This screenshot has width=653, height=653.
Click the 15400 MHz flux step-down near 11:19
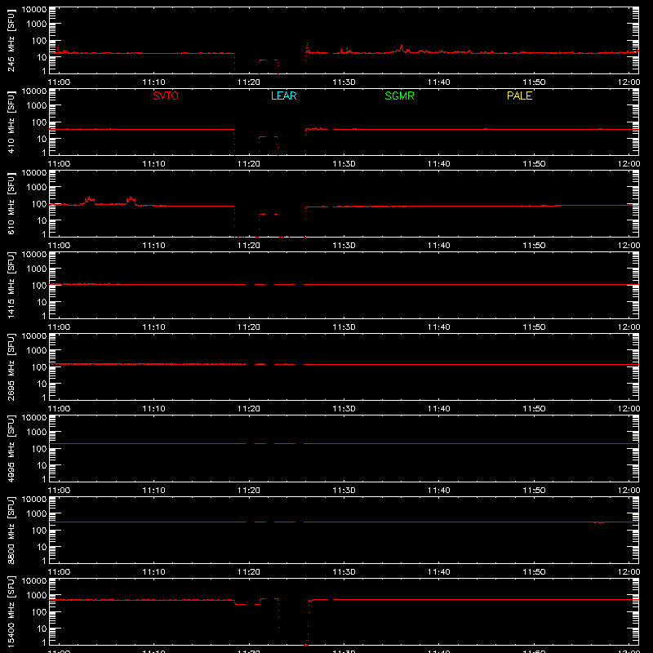(x=235, y=602)
